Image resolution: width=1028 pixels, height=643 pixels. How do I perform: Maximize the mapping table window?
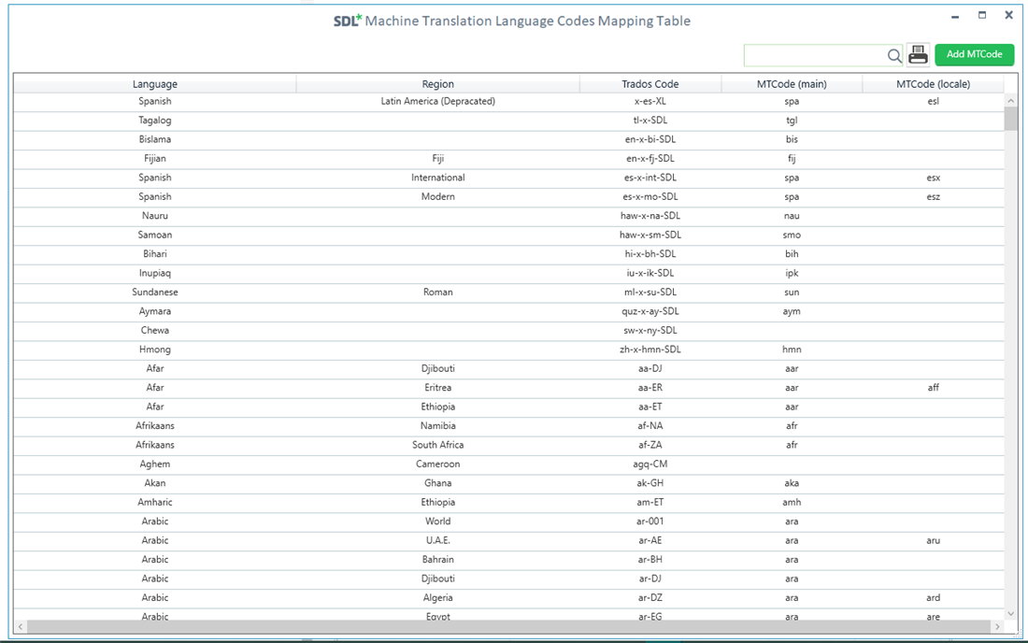click(982, 15)
